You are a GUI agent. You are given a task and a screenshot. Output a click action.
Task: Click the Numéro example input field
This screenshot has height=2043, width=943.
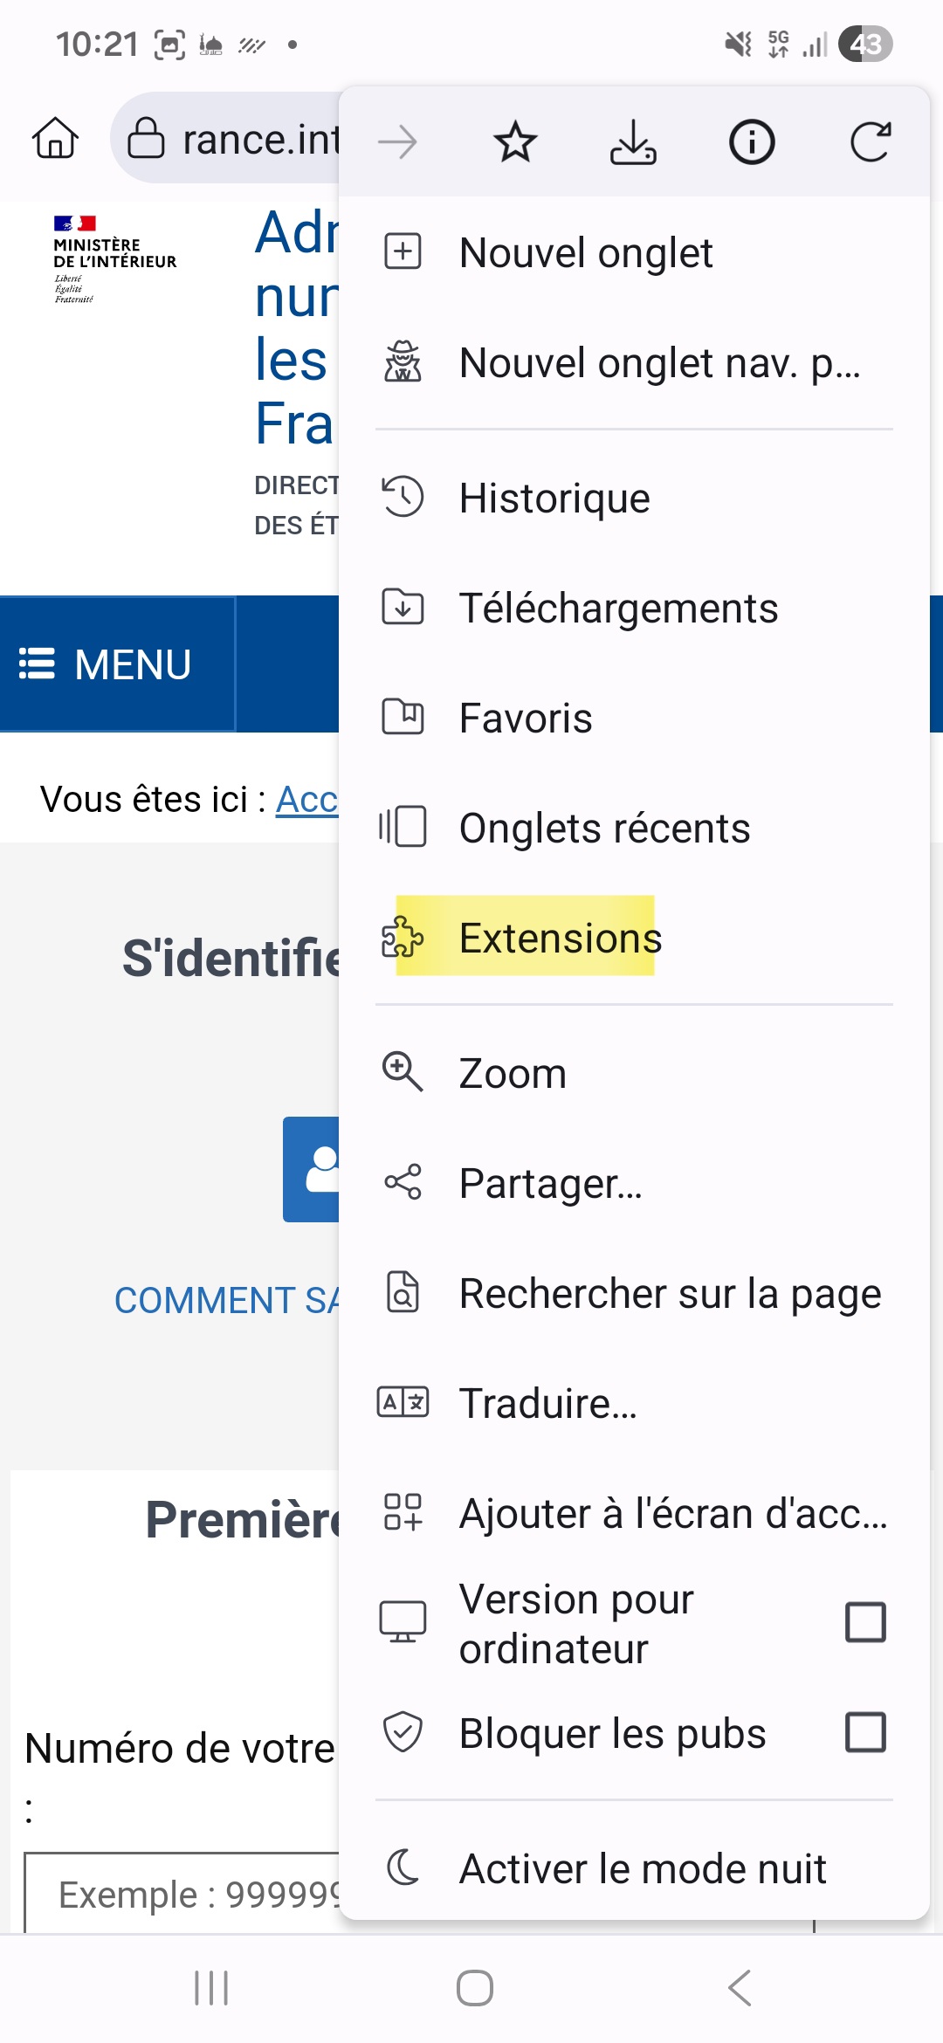(183, 1893)
